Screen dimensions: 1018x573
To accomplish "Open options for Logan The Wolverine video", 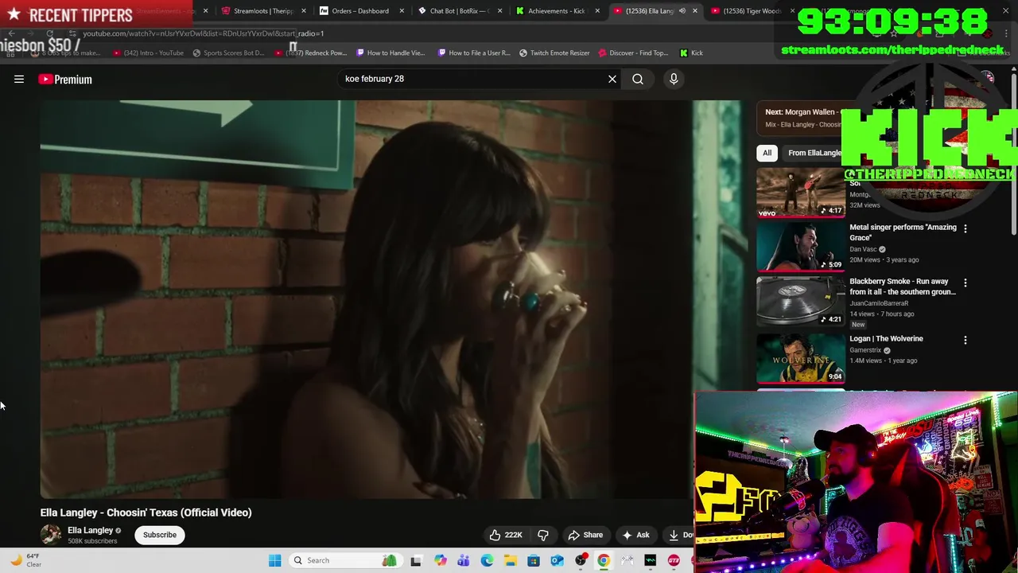I will coord(966,340).
